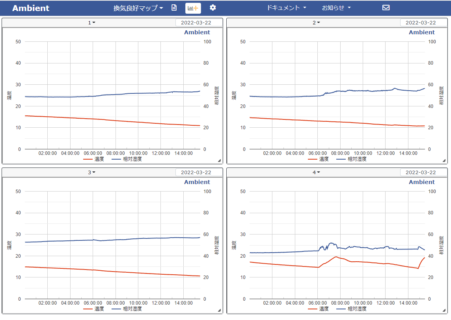This screenshot has height=320, width=451.
Task: Open the ドキュメント menu
Action: click(286, 7)
